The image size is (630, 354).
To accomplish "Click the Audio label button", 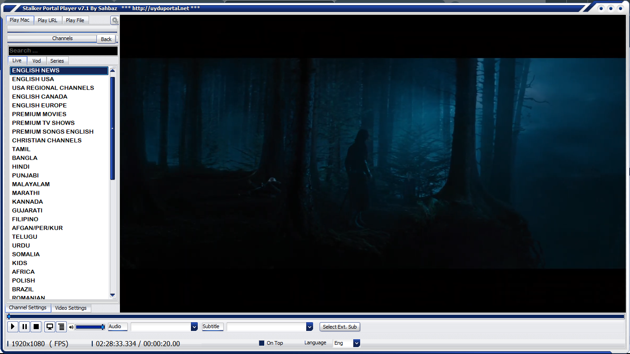I will (118, 326).
